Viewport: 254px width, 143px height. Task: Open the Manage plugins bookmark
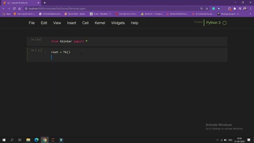point(229,14)
